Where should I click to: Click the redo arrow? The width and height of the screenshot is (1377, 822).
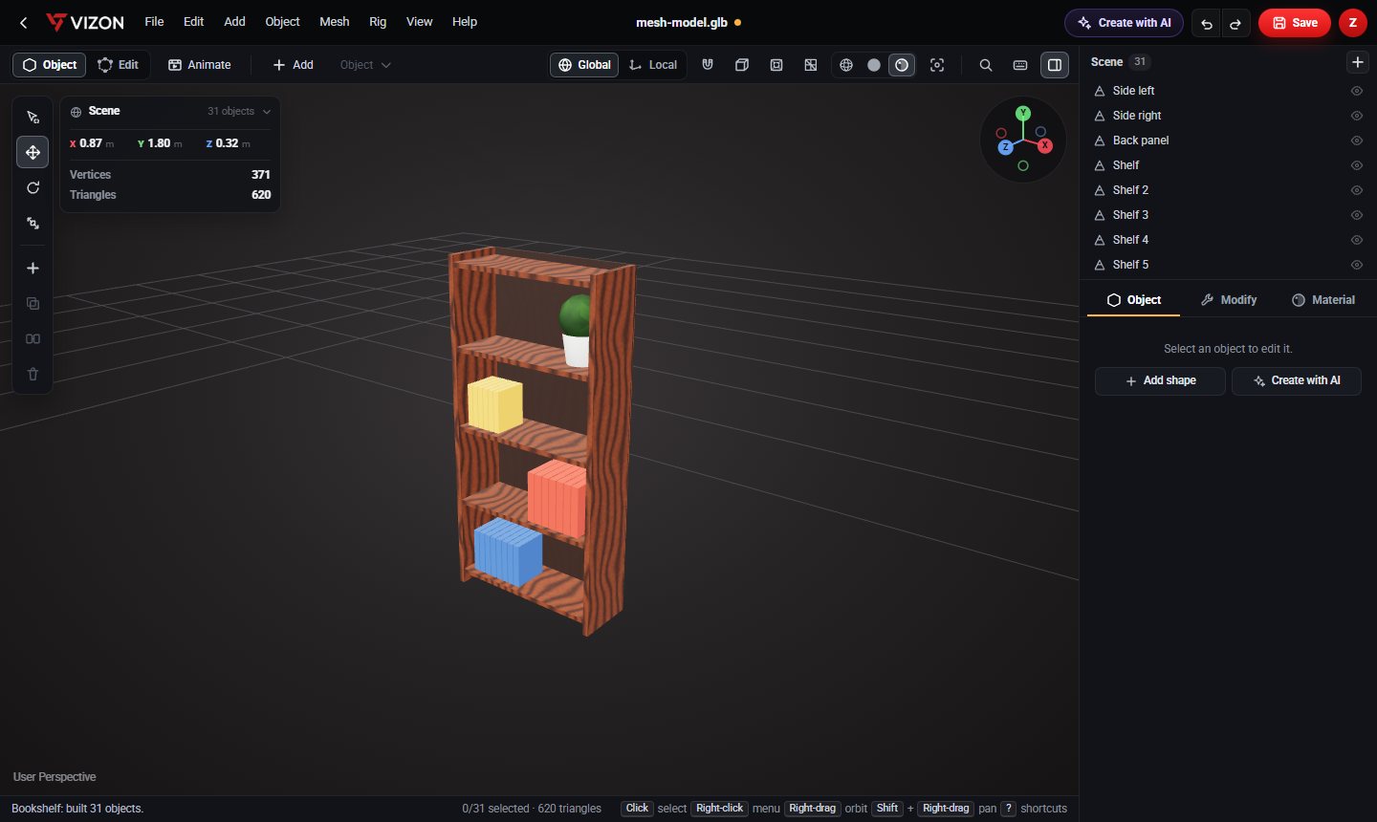(1235, 23)
